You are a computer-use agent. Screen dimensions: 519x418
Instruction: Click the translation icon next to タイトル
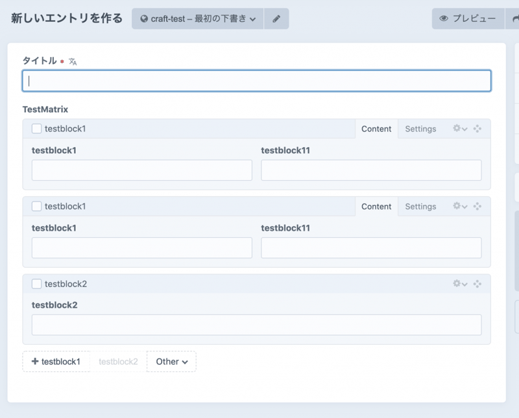coord(73,62)
